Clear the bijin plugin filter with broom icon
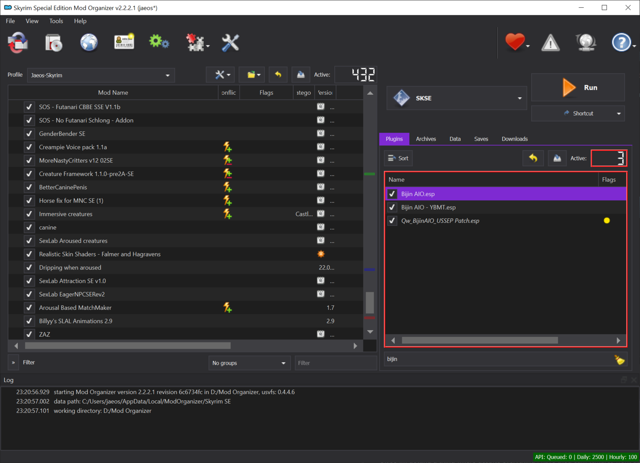Screen dimensions: 640x463 pyautogui.click(x=619, y=359)
